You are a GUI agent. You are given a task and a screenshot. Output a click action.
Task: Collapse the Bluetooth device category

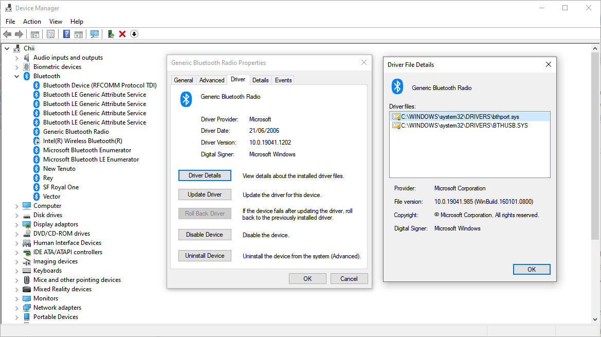pos(16,76)
